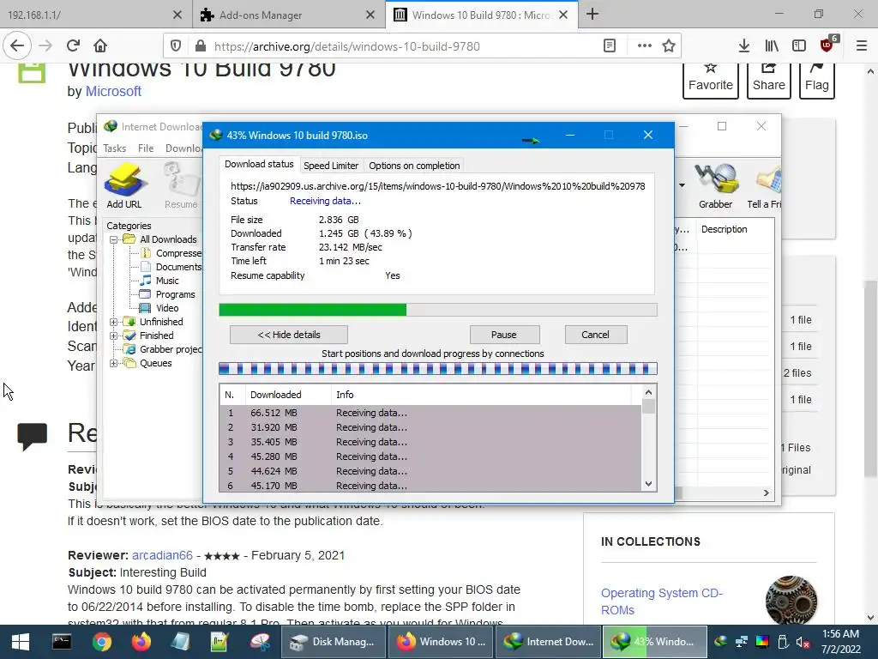Select the Video category in IDM
Viewport: 878px width, 659px height.
[167, 308]
